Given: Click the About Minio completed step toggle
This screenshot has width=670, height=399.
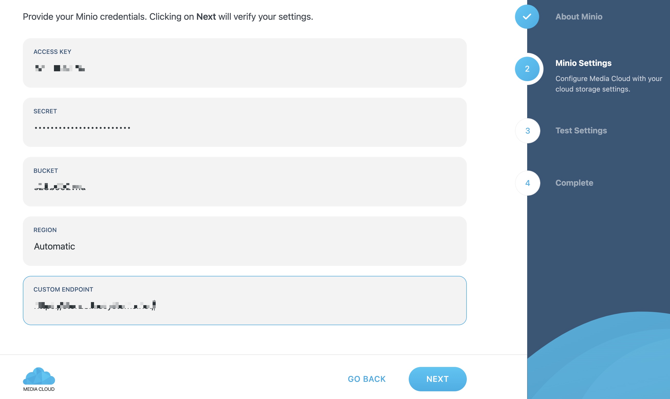Looking at the screenshot, I should 527,16.
